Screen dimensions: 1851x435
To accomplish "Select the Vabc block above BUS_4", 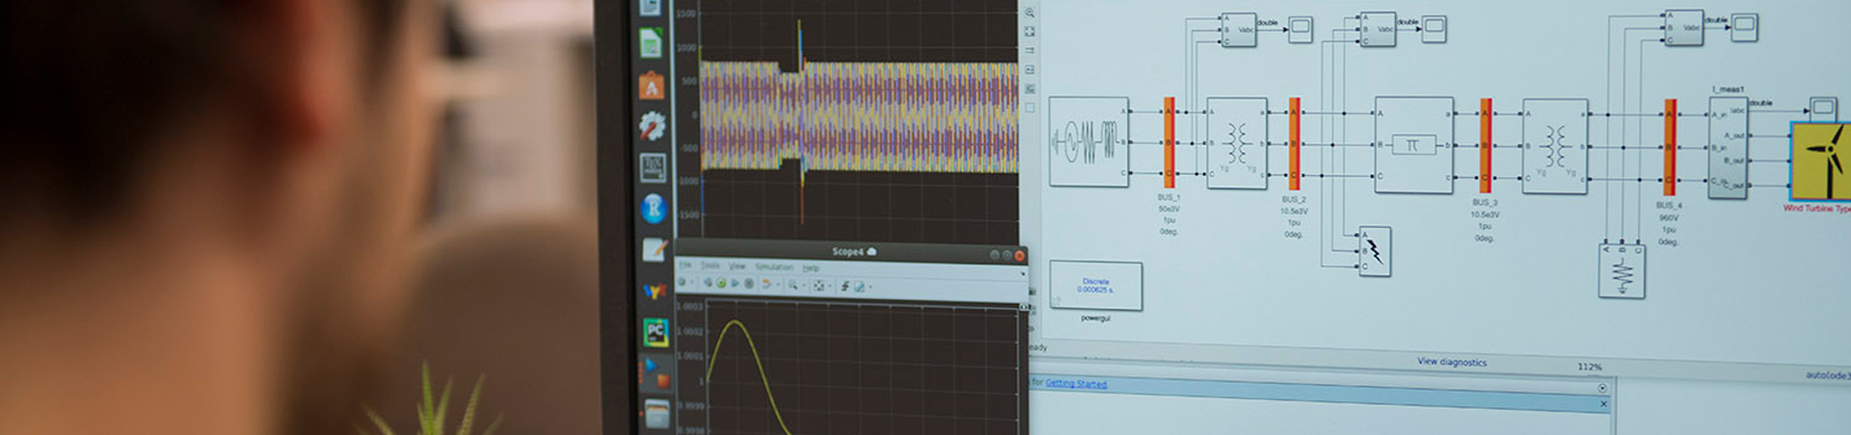I will tap(1684, 27).
